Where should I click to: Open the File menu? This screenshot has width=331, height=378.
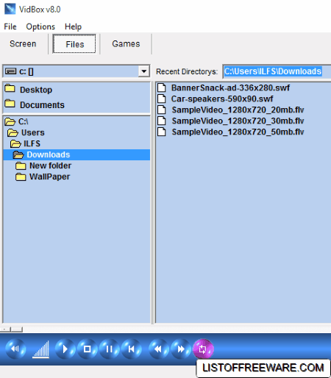(x=10, y=26)
